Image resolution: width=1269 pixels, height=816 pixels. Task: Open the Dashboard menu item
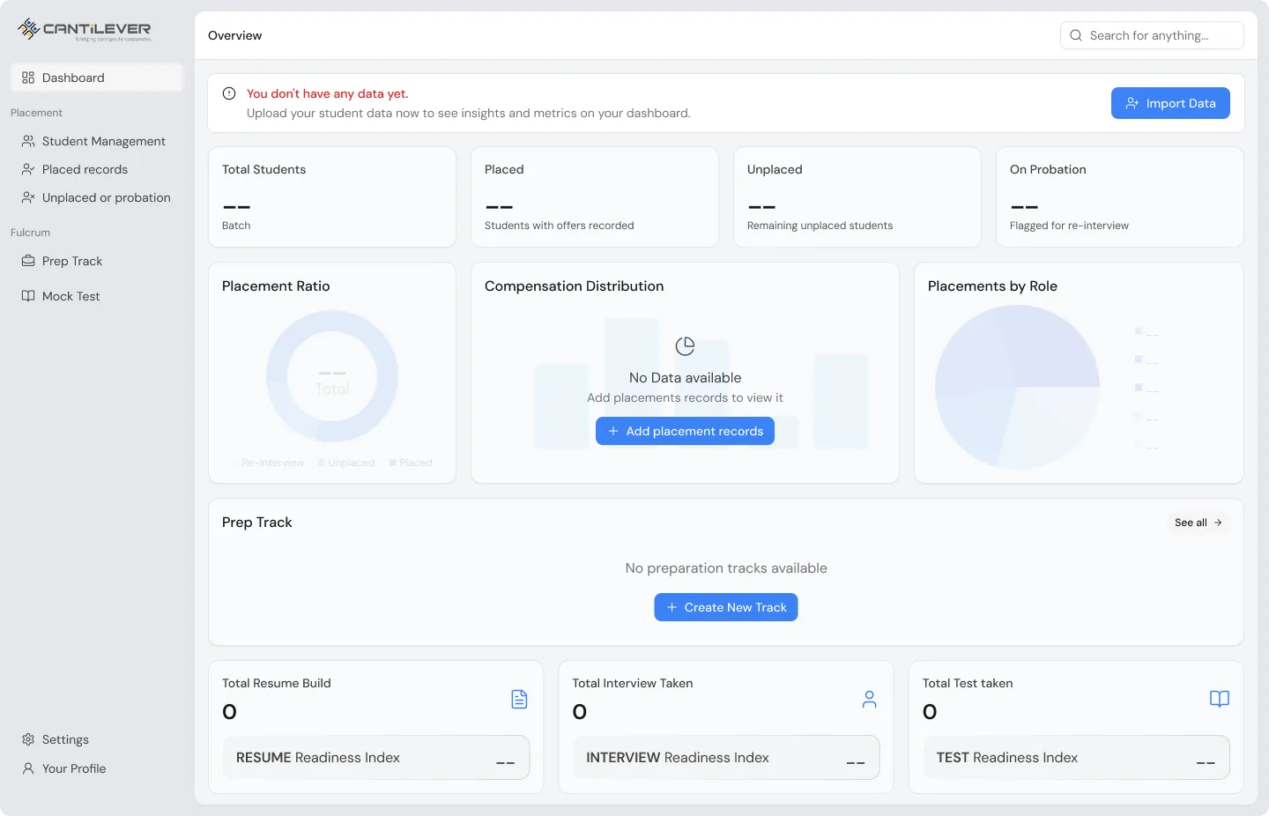97,78
